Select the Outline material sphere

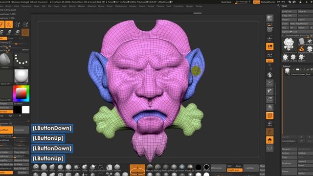point(206,167)
